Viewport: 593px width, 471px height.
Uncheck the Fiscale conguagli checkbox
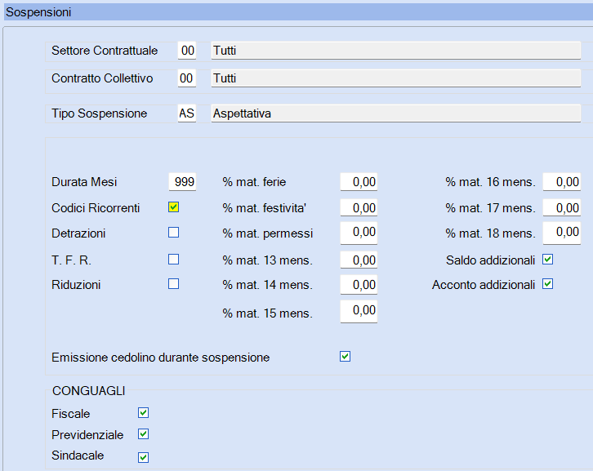pos(143,413)
